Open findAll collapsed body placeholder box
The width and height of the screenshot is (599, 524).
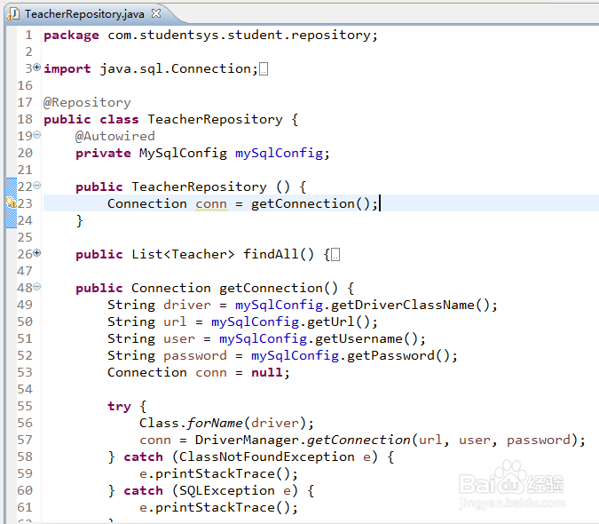pos(335,255)
